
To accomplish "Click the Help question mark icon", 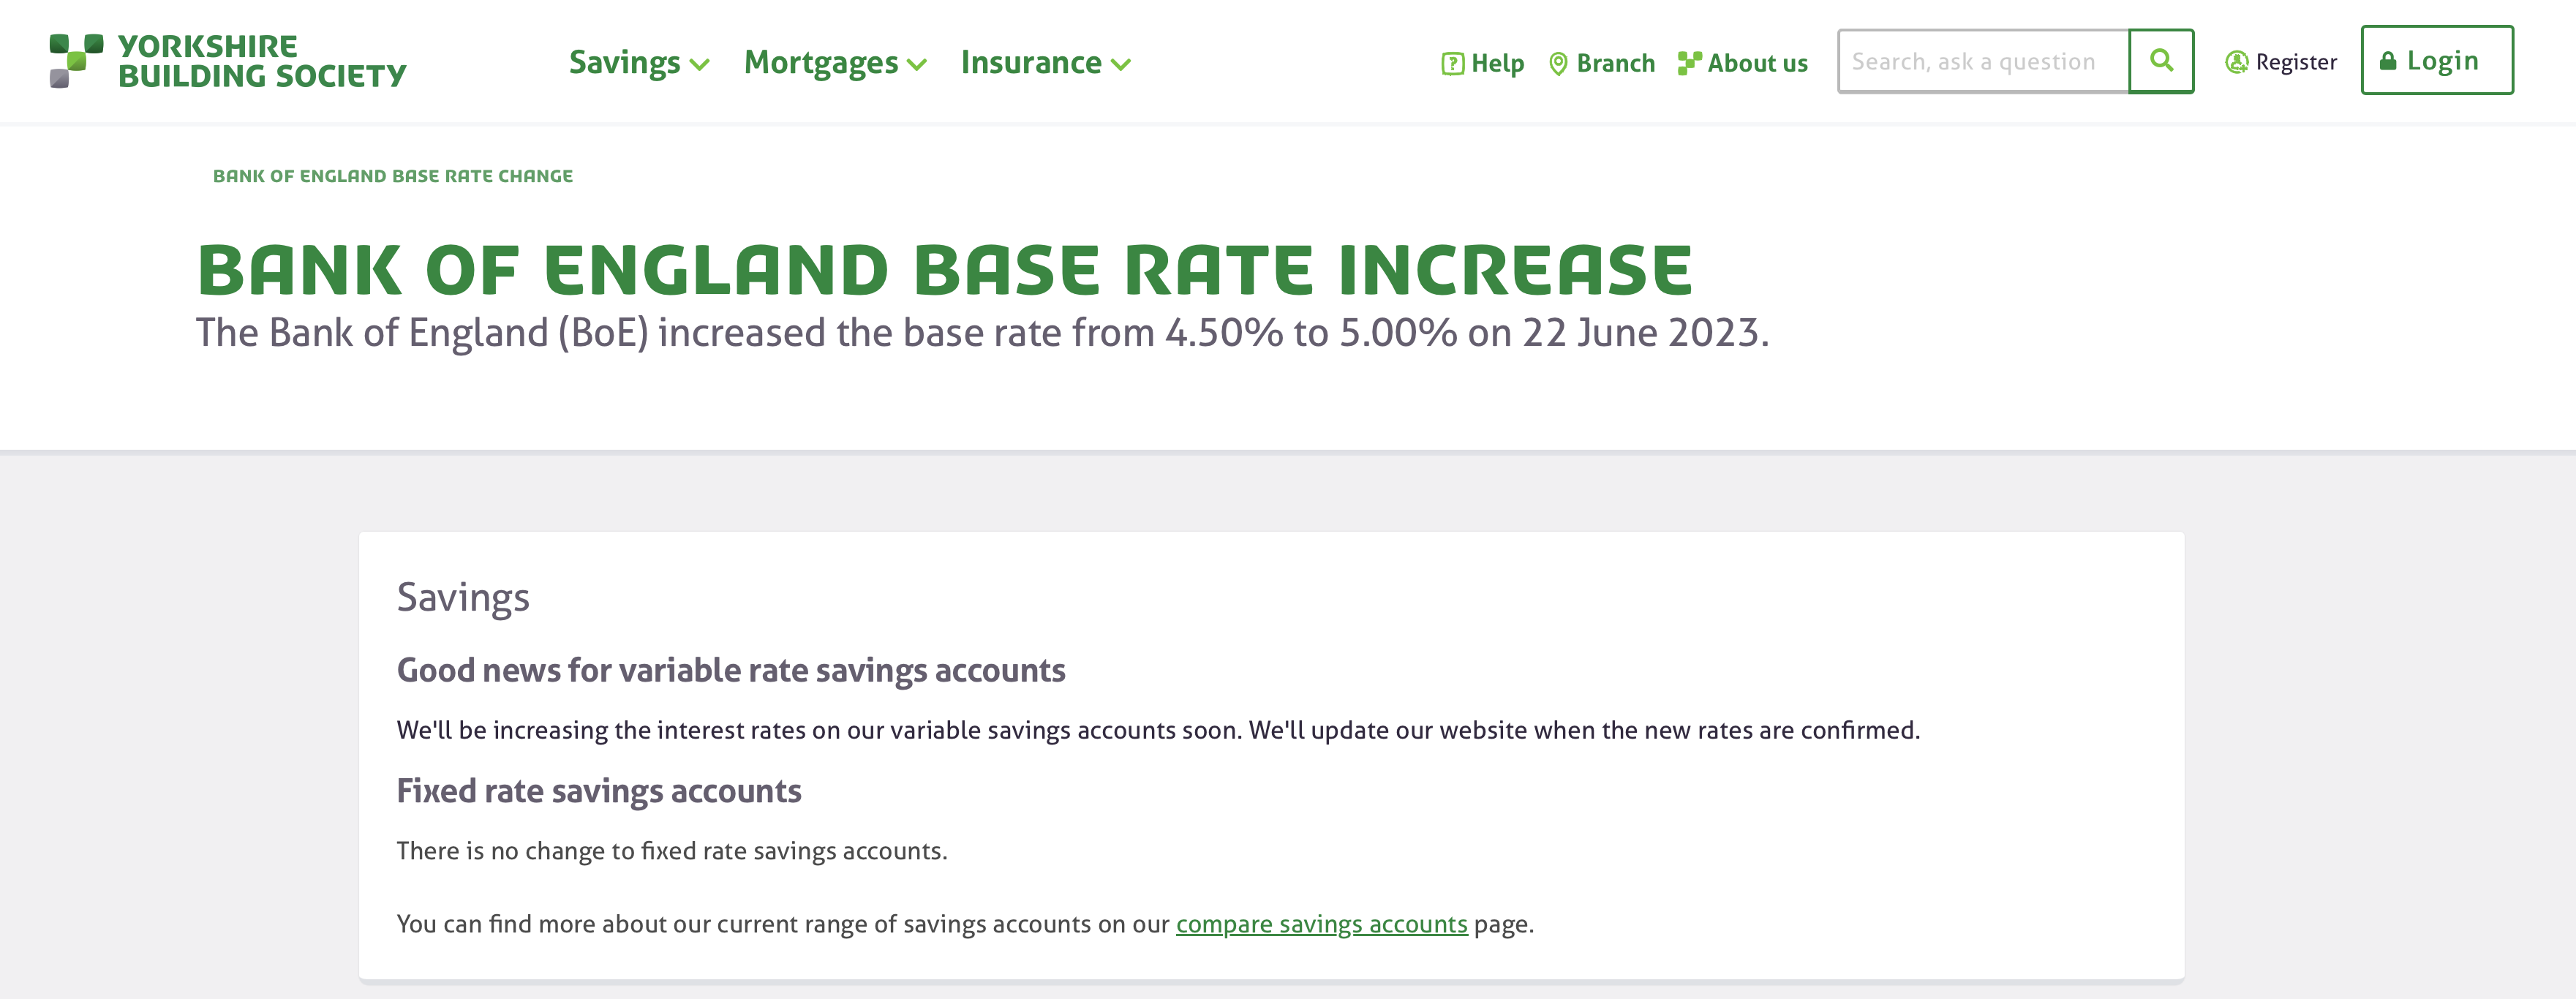I will (x=1452, y=64).
